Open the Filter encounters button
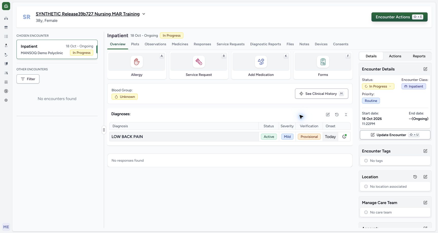Viewport: 438px width, 233px height. tap(28, 79)
